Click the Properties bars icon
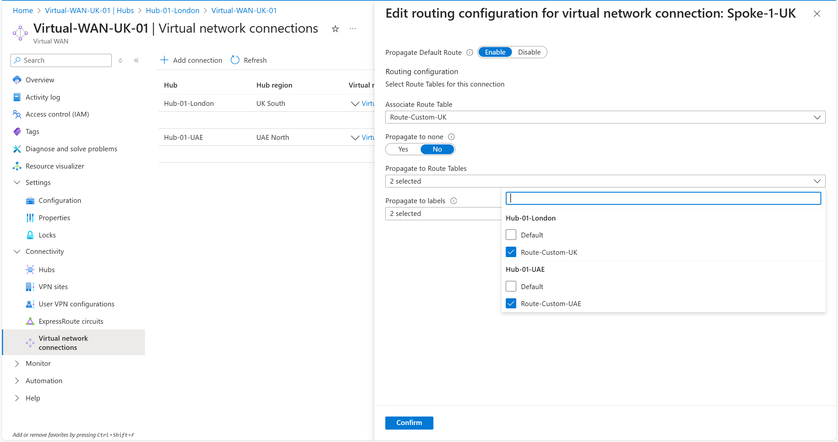 [30, 218]
